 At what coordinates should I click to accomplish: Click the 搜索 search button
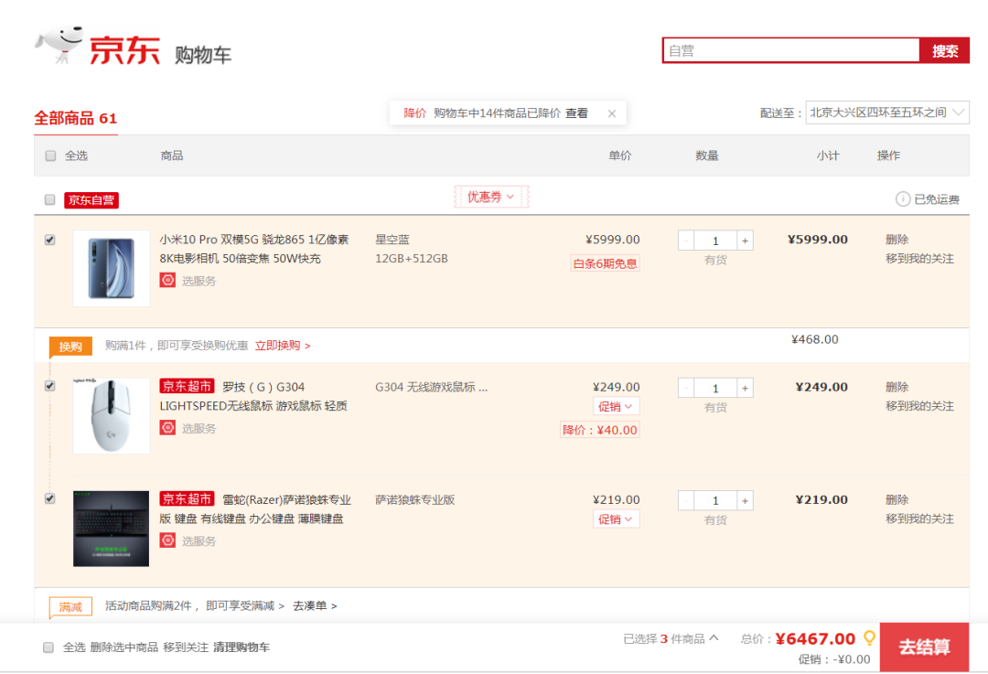[x=944, y=51]
